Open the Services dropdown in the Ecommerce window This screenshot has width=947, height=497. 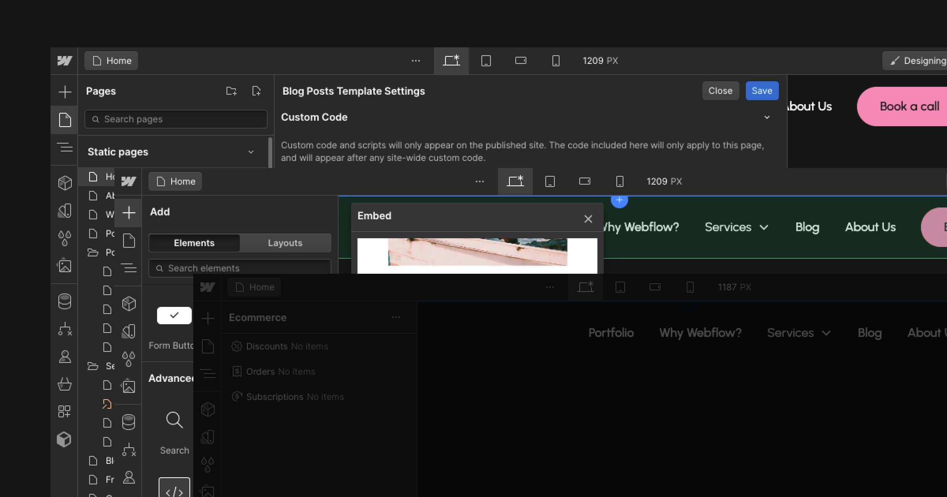(x=799, y=333)
